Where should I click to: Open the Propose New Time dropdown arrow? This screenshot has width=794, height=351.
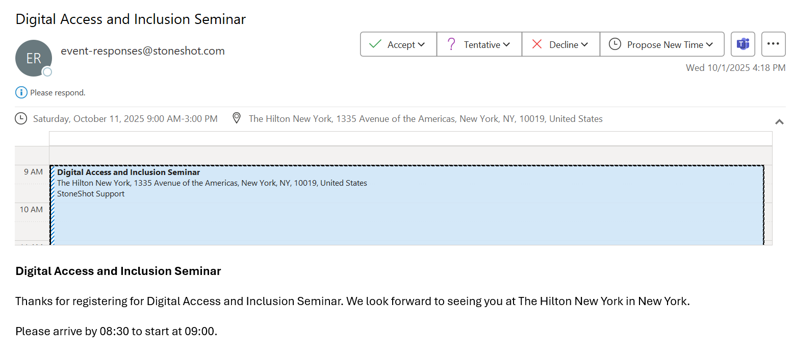click(708, 44)
